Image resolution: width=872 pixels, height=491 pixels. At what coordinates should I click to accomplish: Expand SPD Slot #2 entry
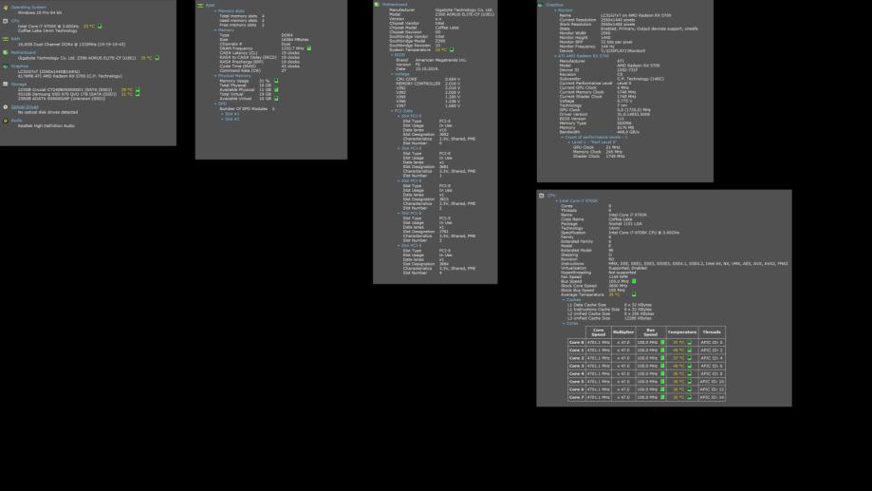click(222, 119)
